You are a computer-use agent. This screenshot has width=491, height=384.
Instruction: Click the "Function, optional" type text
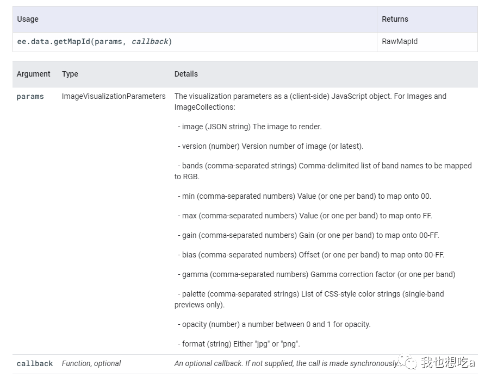coord(91,363)
